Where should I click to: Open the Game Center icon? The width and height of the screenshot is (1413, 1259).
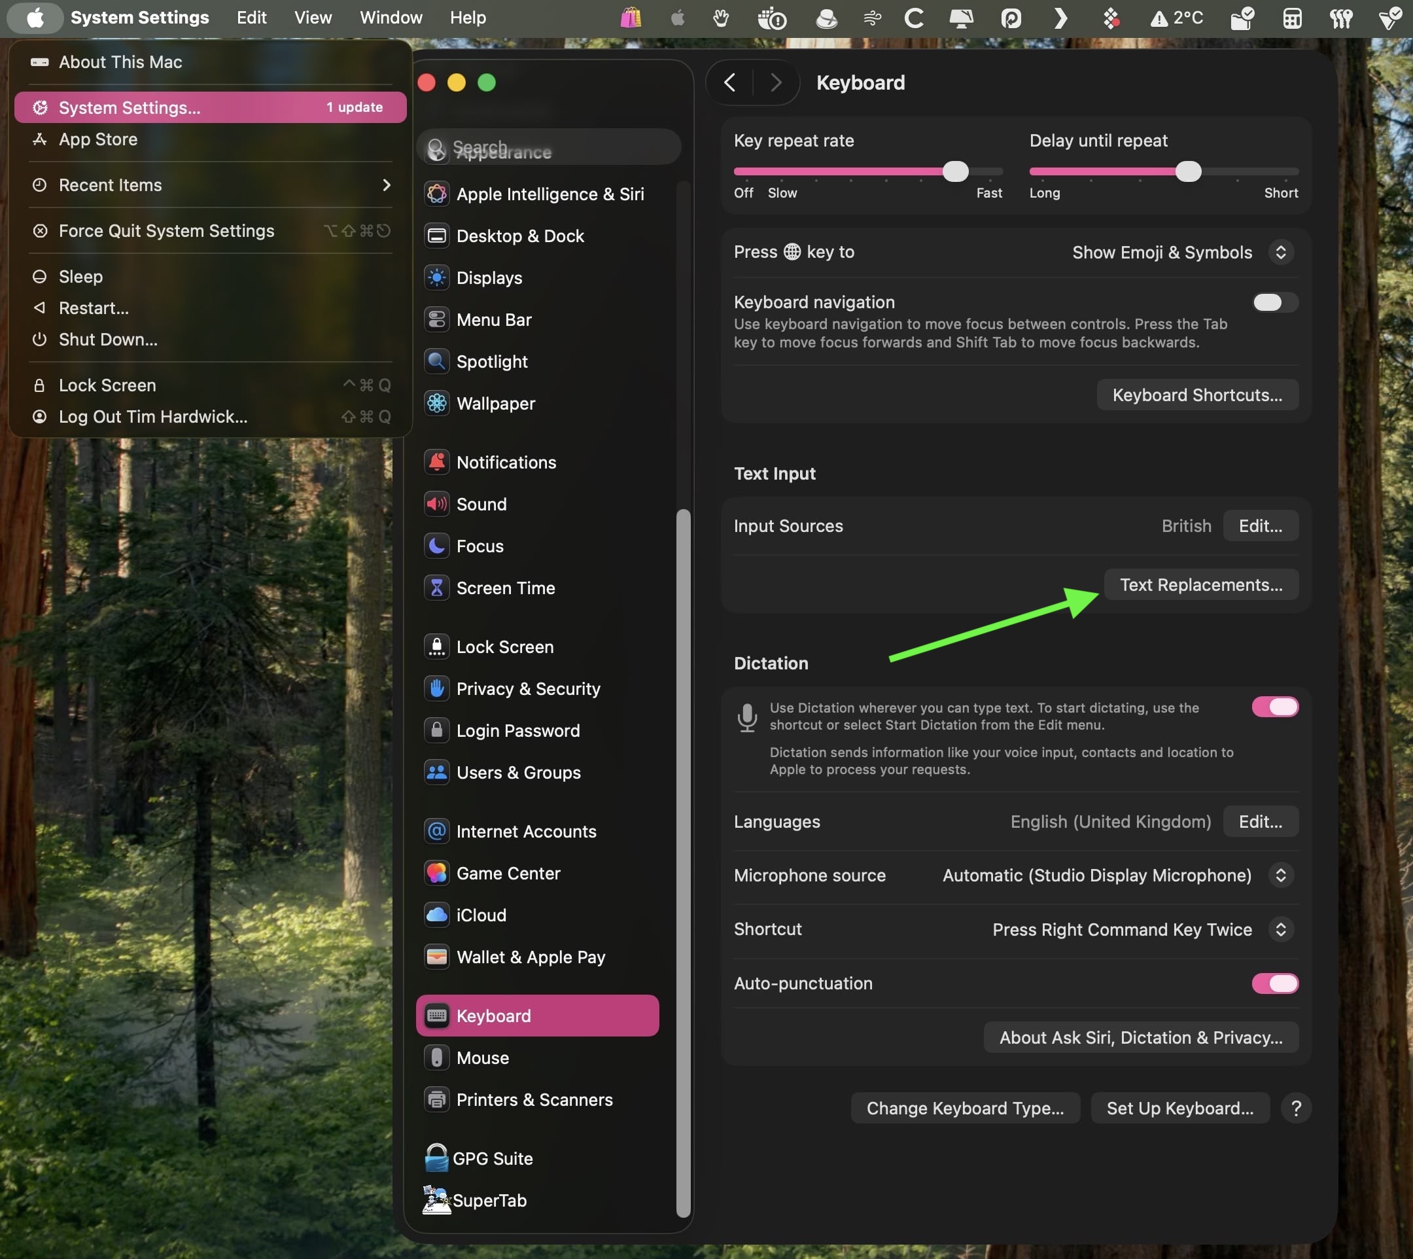click(x=436, y=873)
